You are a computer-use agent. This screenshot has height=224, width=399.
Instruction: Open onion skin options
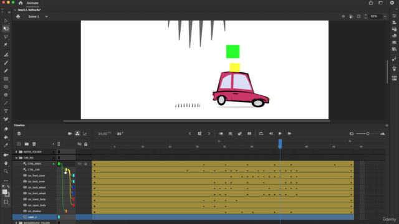coord(221,134)
